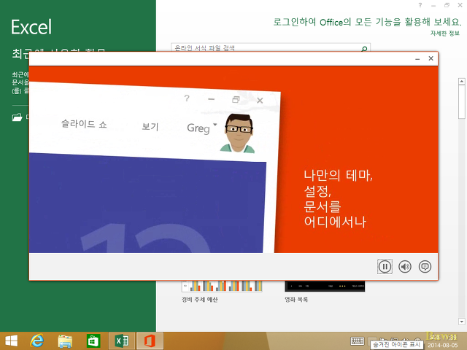This screenshot has width=467, height=350.
Task: Click the captions speech-bubble icon
Action: 425,266
